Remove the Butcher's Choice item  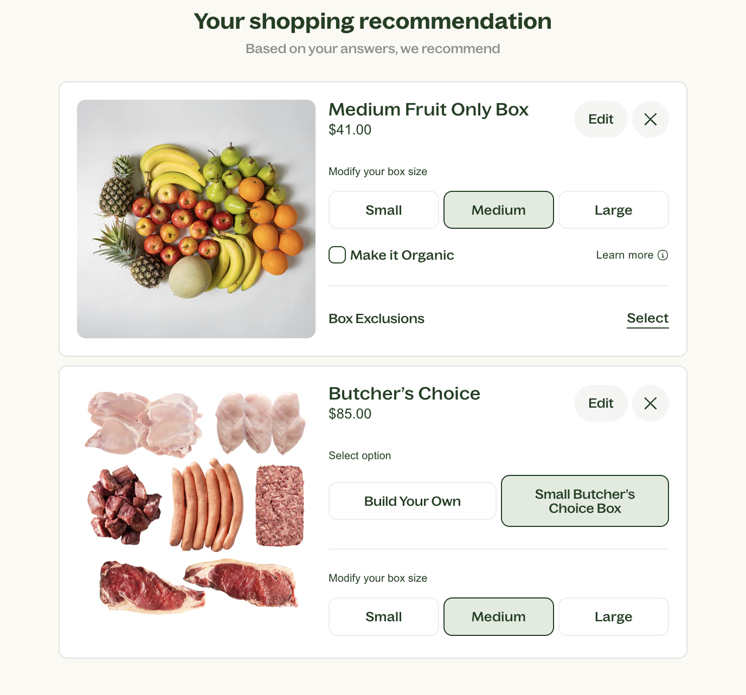[x=650, y=403]
